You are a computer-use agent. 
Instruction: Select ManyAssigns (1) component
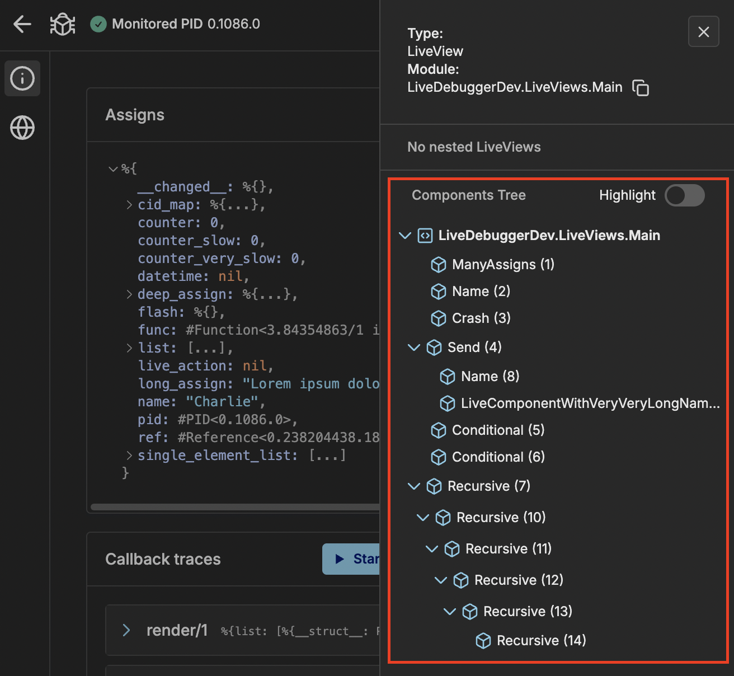pos(504,265)
